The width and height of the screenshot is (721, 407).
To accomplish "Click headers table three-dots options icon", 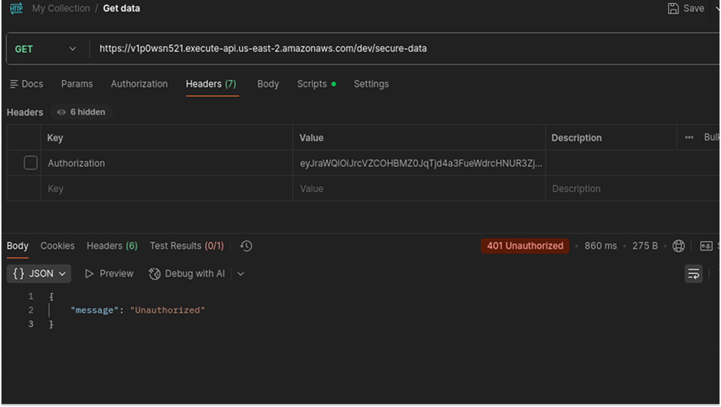I will [689, 138].
